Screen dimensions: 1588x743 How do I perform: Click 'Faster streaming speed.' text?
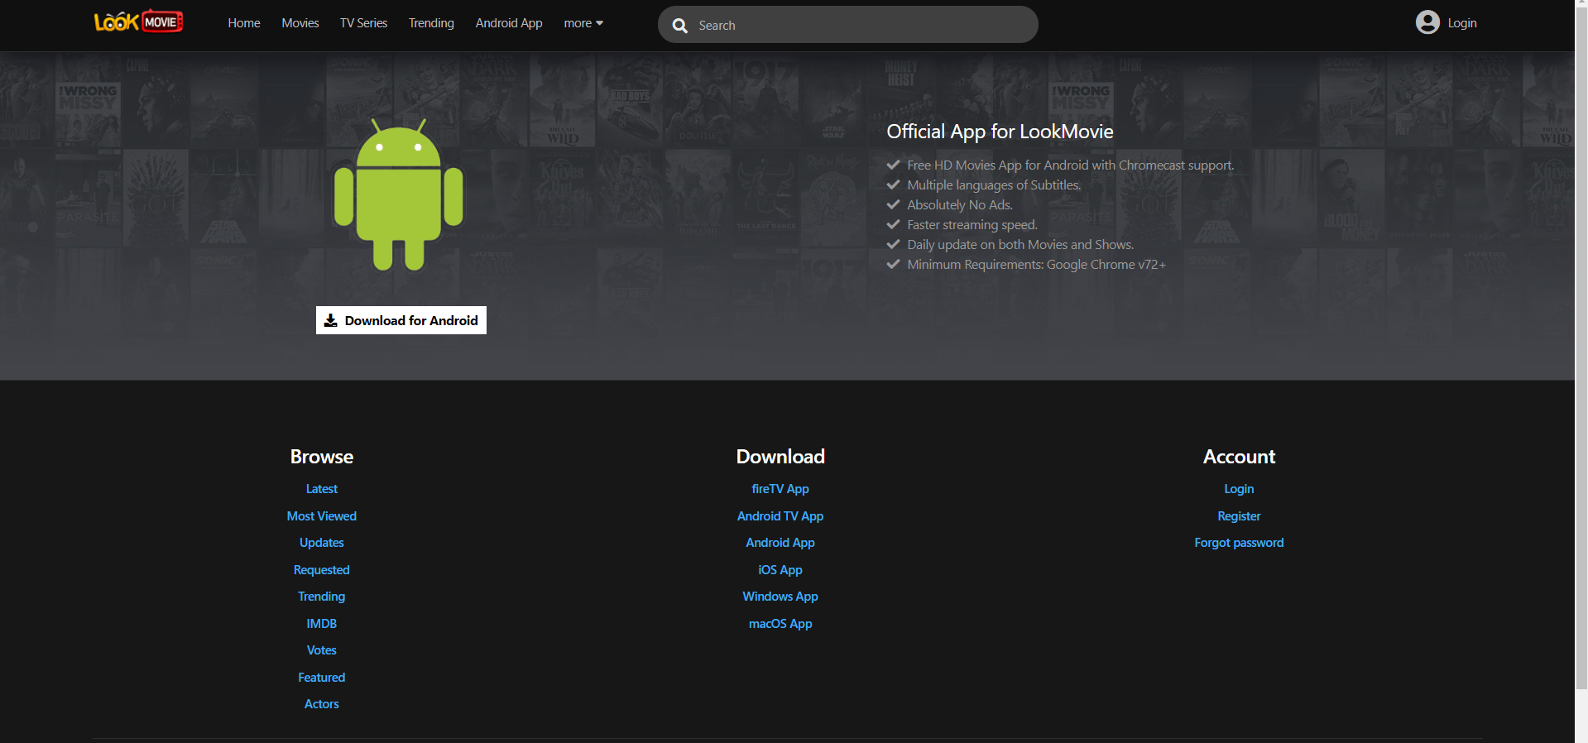972,225
